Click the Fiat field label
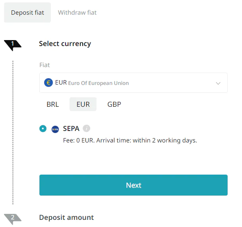Screen dimensions: 242x227 [x=45, y=65]
